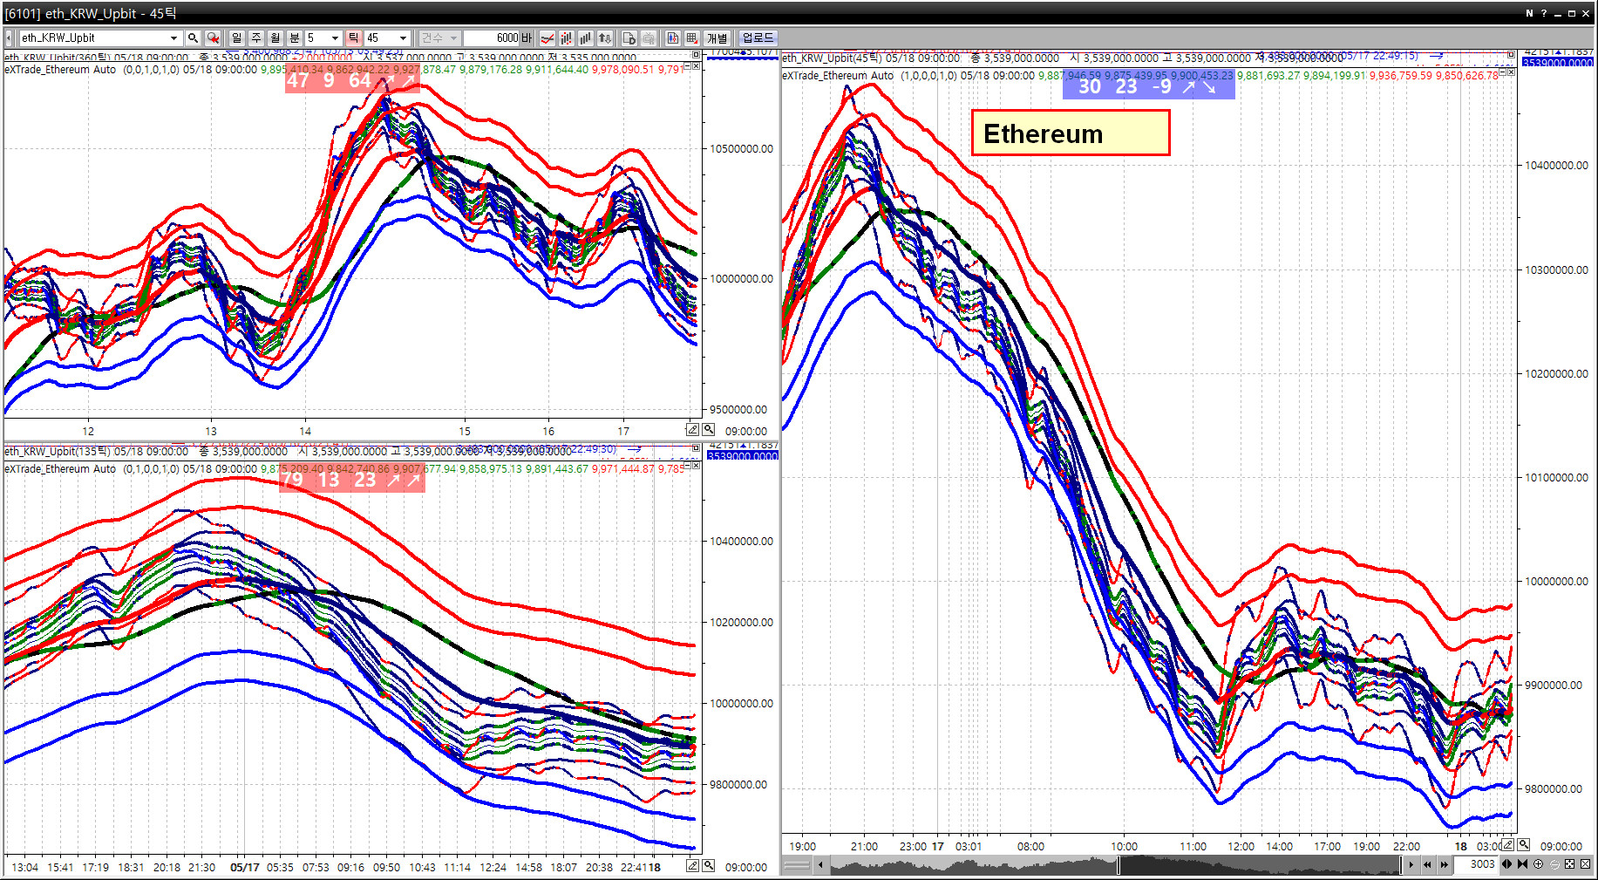This screenshot has height=880, width=1598.
Task: Click the greyed zoom out minus circle icon
Action: [1554, 865]
